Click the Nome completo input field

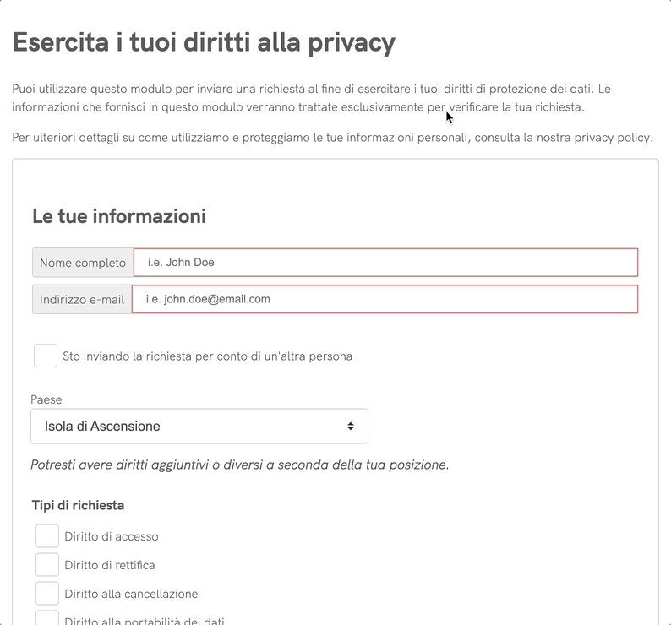click(385, 263)
